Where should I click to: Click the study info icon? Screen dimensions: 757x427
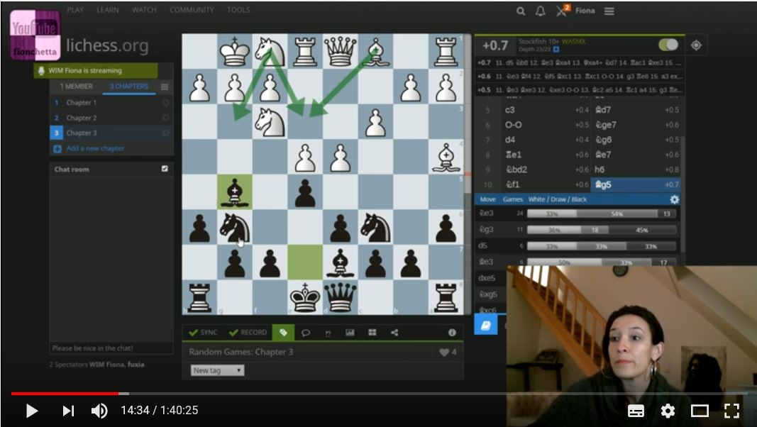[452, 333]
